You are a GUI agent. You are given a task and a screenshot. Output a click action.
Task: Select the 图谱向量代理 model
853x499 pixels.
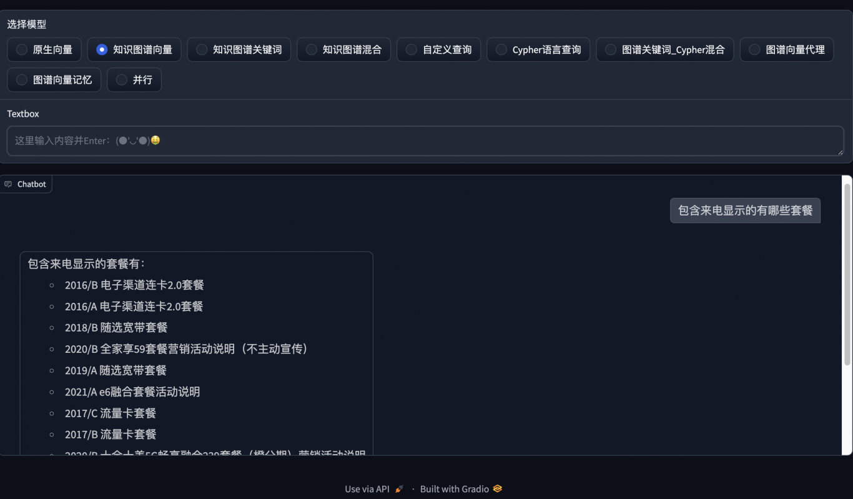787,49
